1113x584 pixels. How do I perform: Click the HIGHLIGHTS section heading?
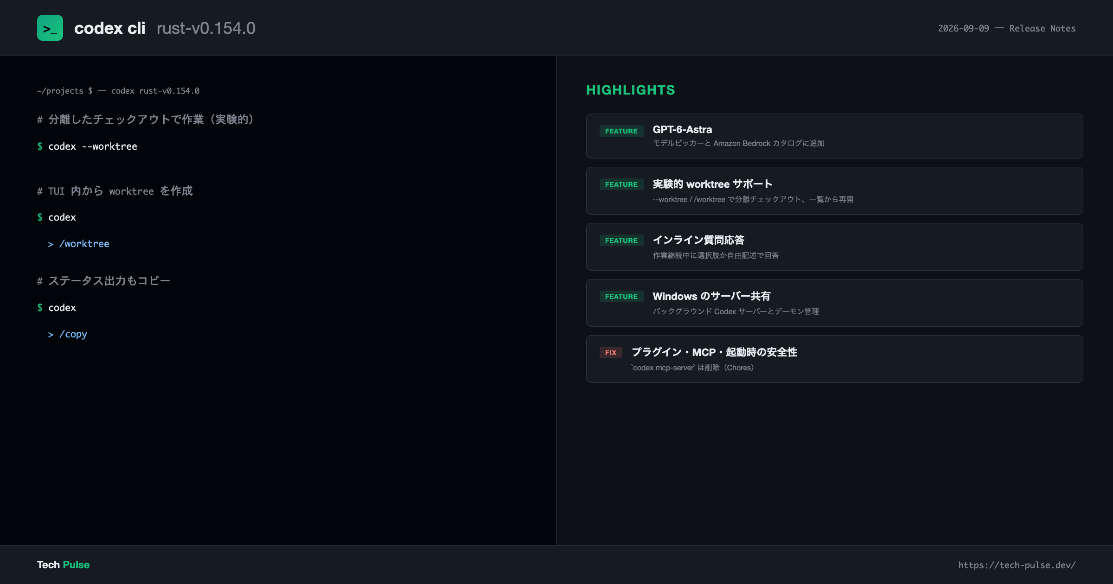point(631,90)
